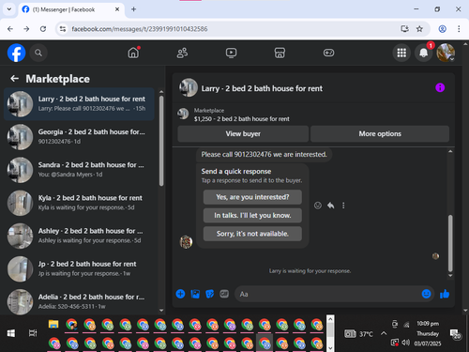Click the address bar URL
The height and width of the screenshot is (352, 469).
[140, 29]
